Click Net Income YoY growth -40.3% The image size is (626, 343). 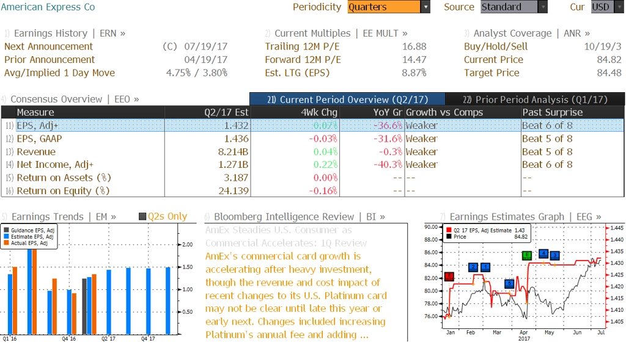tap(388, 165)
